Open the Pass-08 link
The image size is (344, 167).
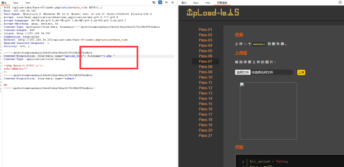(x=205, y=67)
